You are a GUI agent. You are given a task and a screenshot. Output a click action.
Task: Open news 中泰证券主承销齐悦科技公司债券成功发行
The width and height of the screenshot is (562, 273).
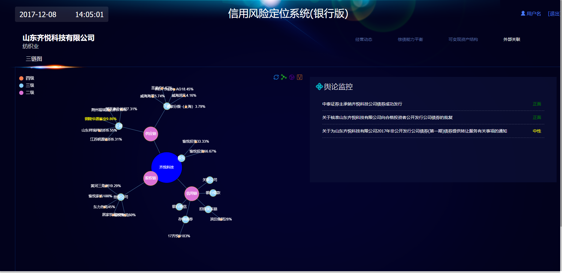point(362,104)
